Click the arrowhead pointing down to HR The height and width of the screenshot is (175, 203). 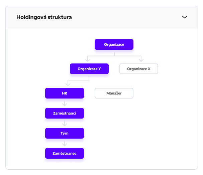pos(67,84)
